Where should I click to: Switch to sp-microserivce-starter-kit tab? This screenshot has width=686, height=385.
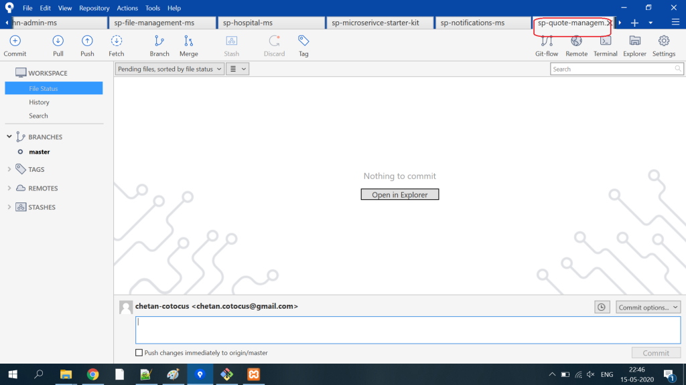tap(381, 23)
